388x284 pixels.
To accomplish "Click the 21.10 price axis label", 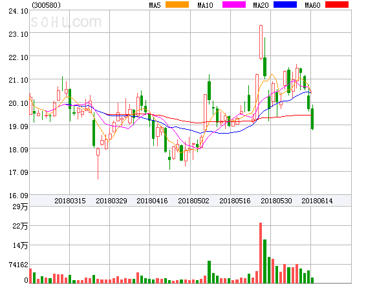I will pos(18,80).
